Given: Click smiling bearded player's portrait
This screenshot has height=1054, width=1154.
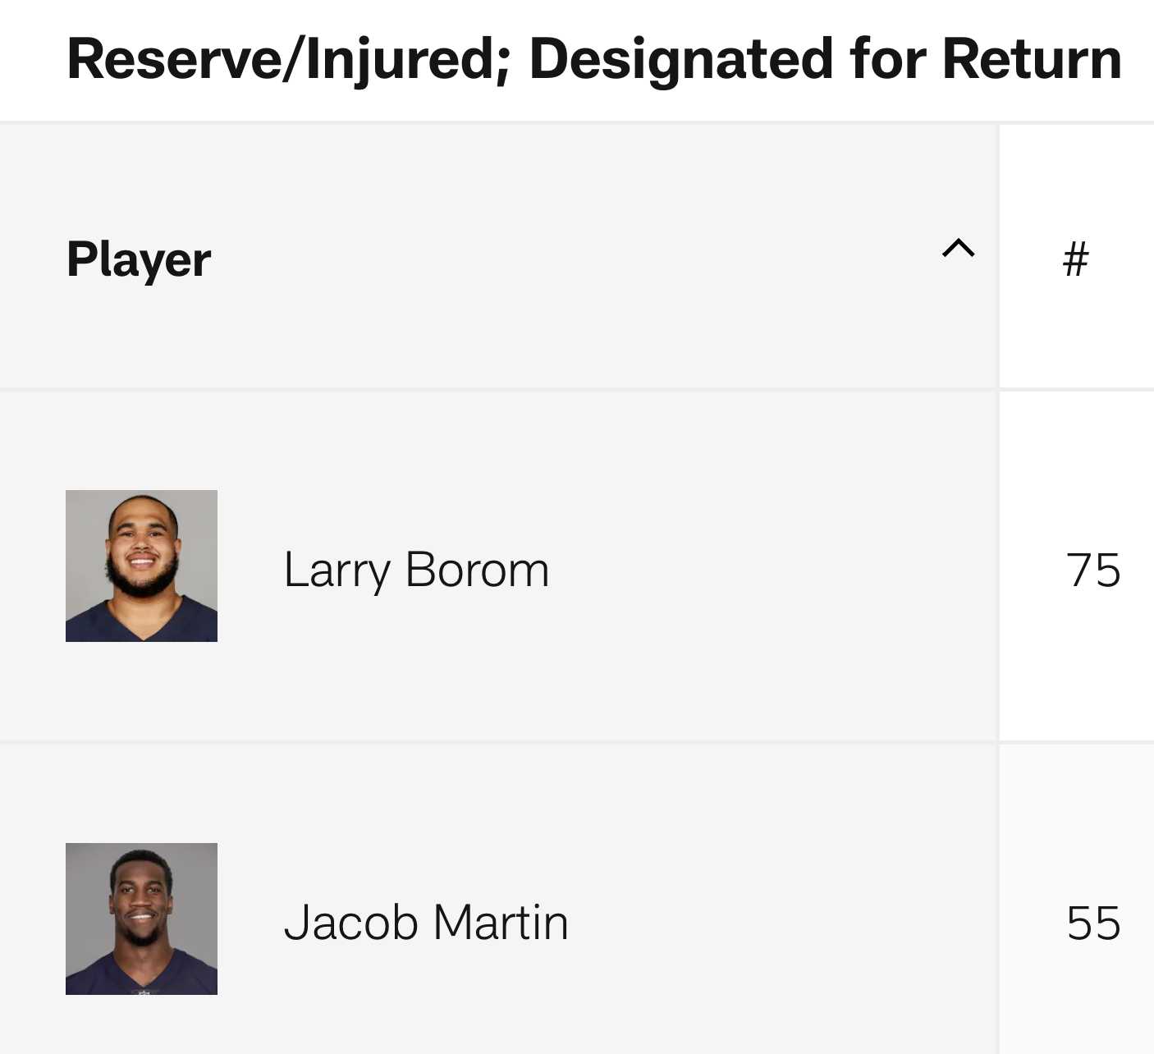Looking at the screenshot, I should [x=141, y=566].
